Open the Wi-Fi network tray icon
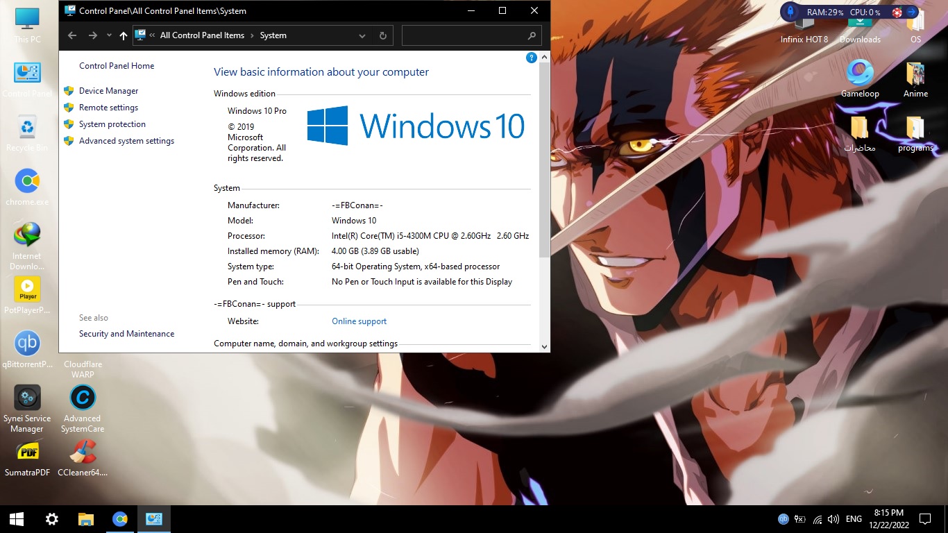Viewport: 948px width, 533px height. coord(817,518)
